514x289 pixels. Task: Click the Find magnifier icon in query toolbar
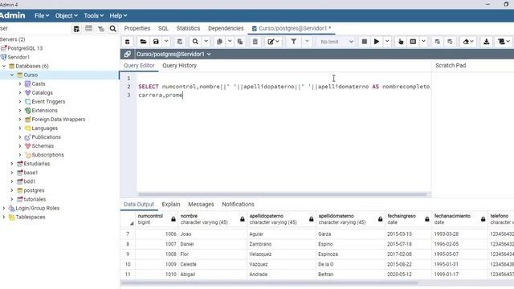click(195, 42)
